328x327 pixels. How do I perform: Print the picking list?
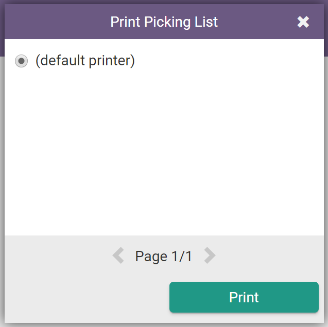tap(244, 297)
